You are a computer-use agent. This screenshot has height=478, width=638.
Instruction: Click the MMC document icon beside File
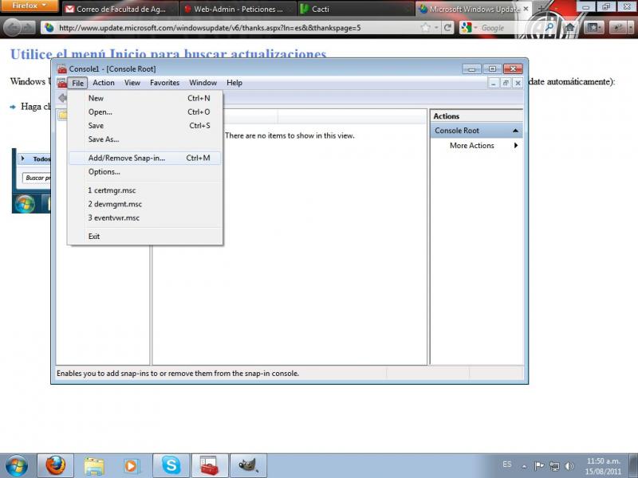(62, 83)
